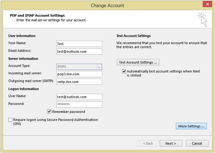The width and height of the screenshot is (215, 153).
Task: Uncheck the Remember password checkbox
Action: pos(49,112)
